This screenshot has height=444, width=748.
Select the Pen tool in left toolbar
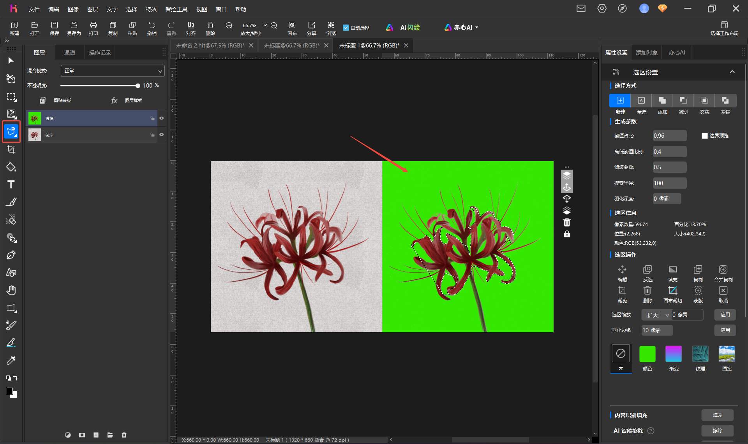tap(11, 255)
